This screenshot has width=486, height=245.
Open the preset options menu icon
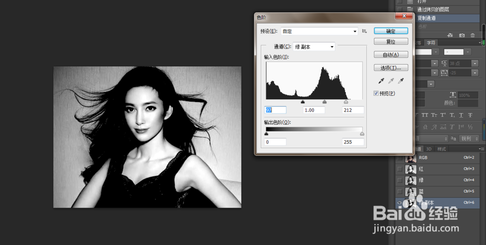[364, 31]
